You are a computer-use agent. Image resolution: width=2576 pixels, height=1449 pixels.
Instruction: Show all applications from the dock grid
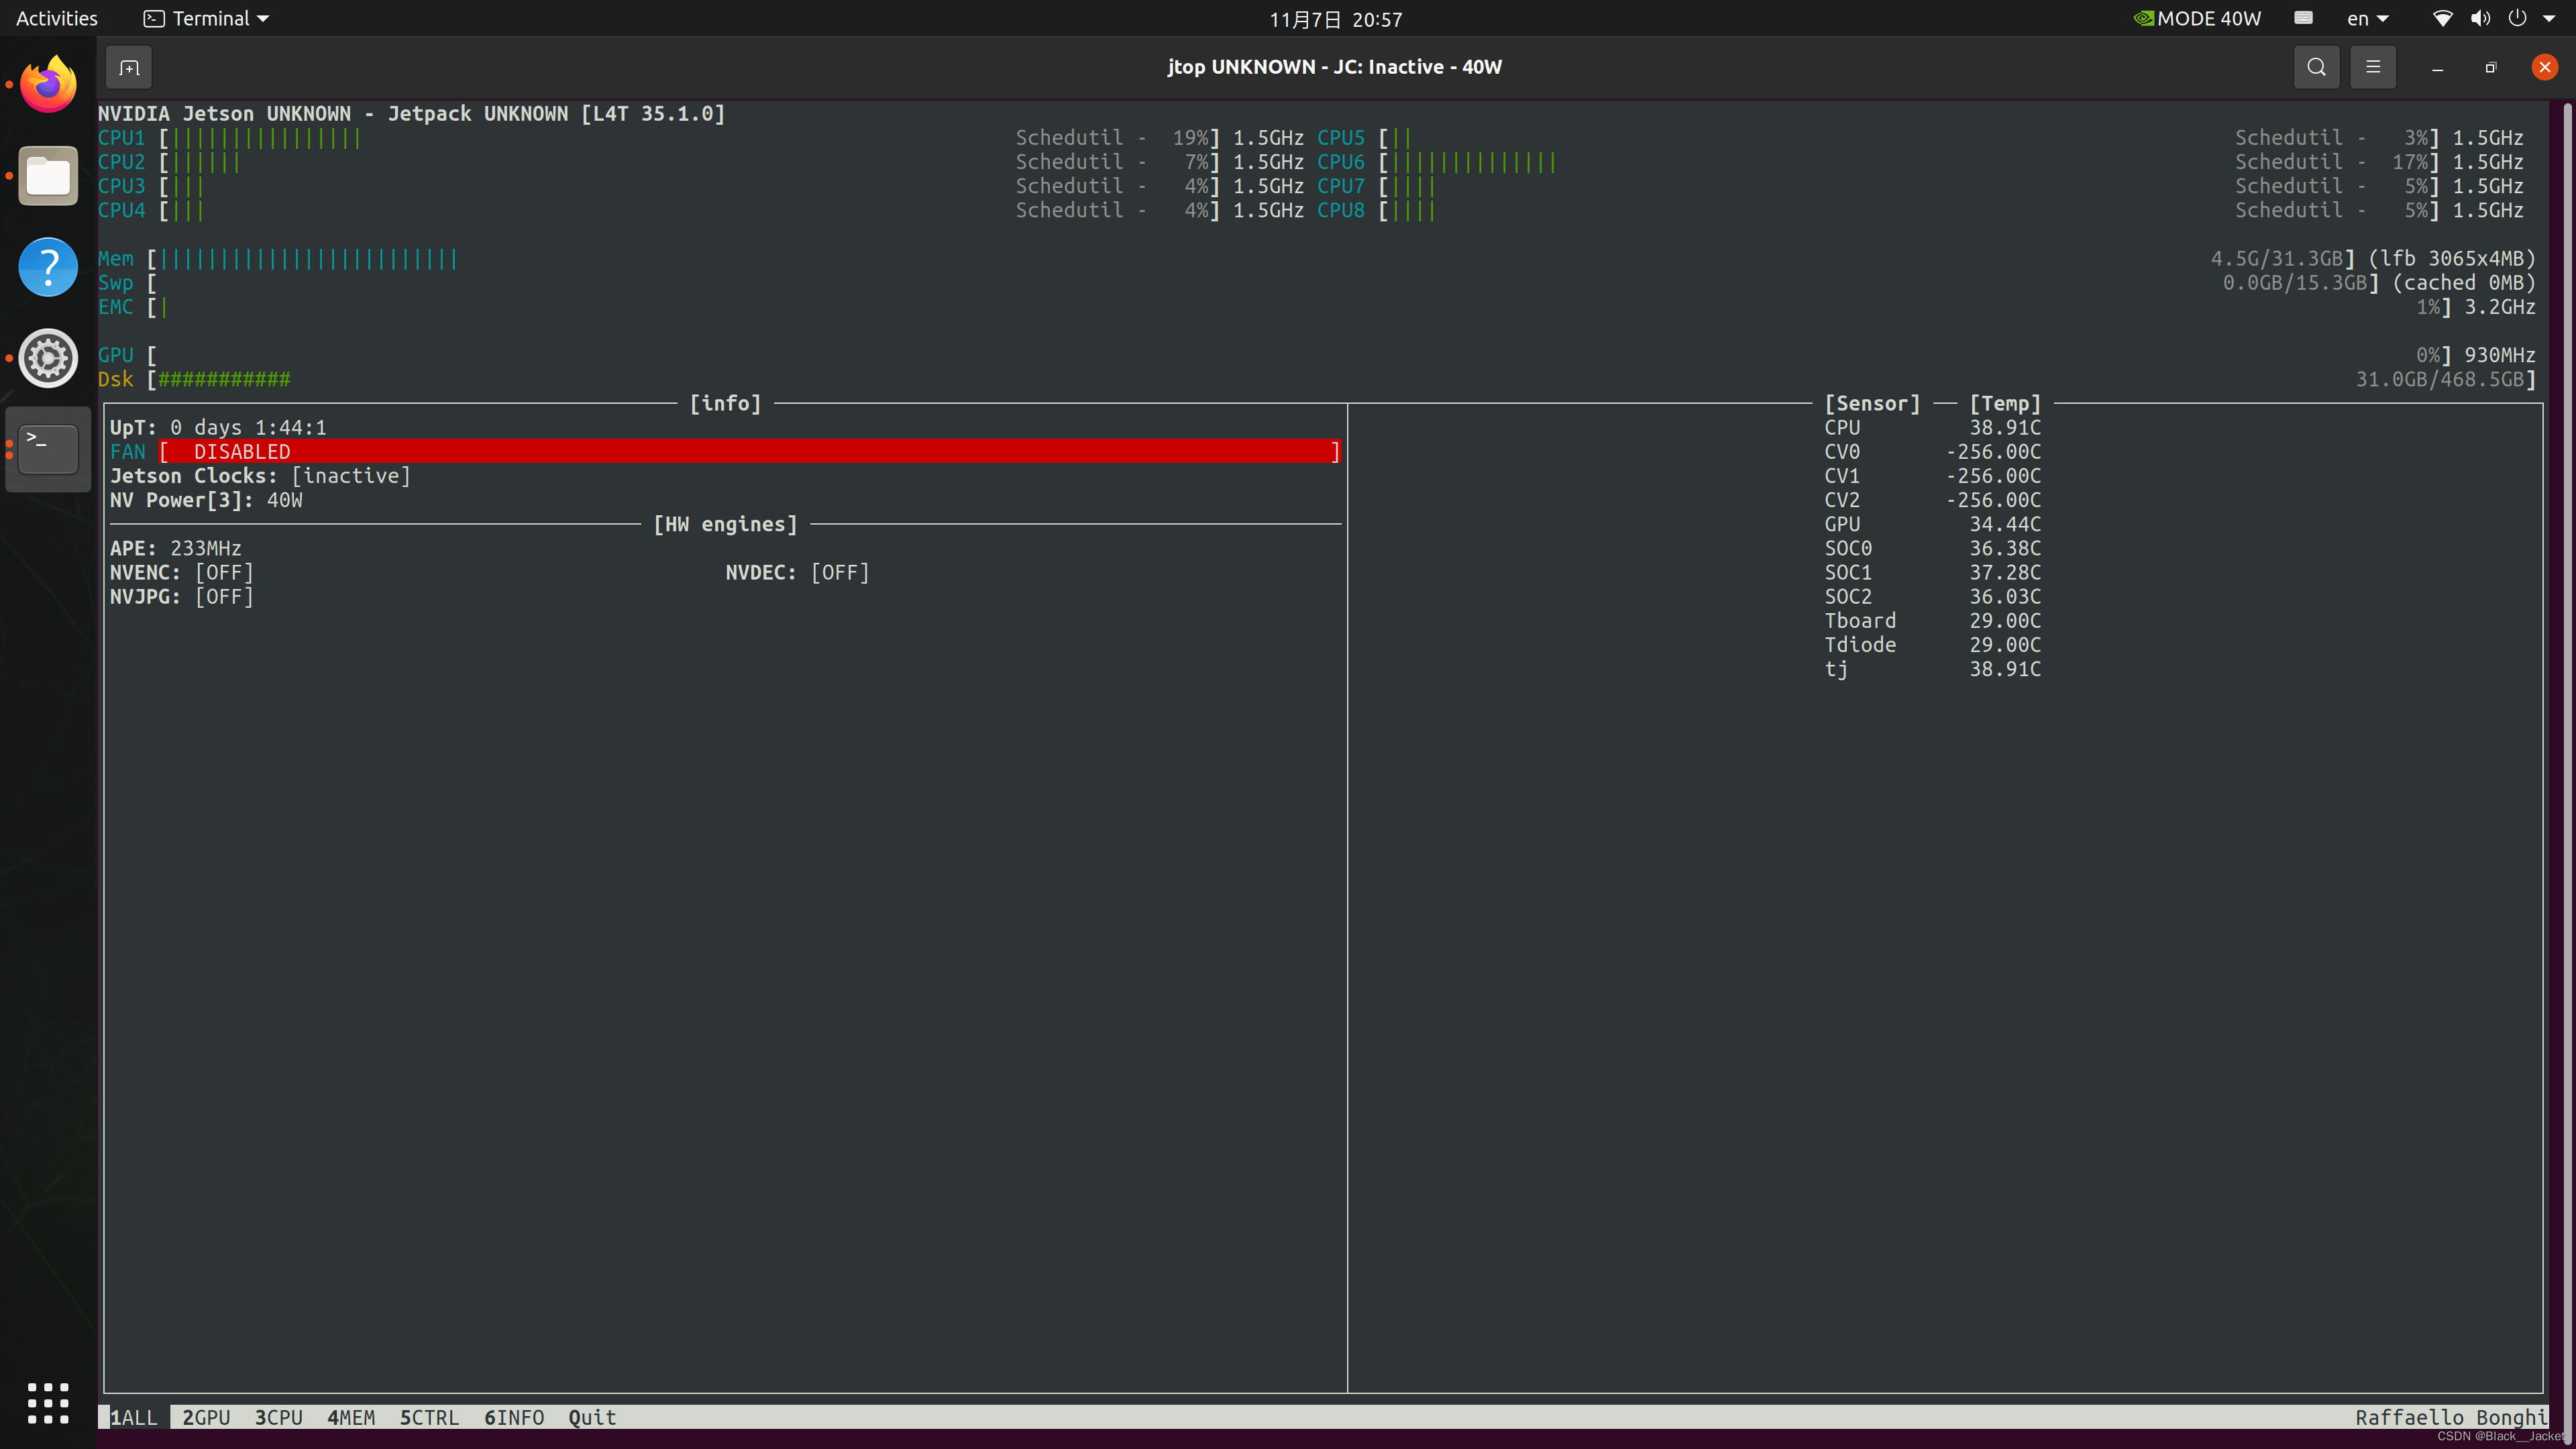tap(47, 1402)
